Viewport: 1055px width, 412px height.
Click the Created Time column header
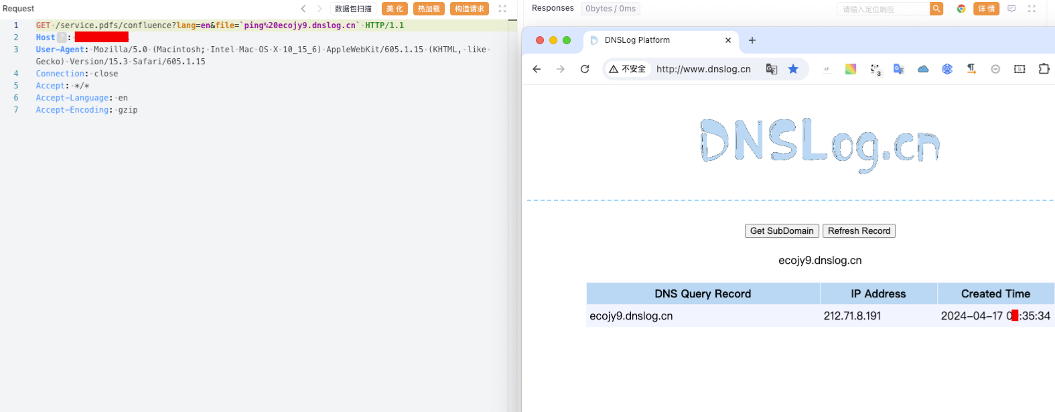click(x=995, y=293)
